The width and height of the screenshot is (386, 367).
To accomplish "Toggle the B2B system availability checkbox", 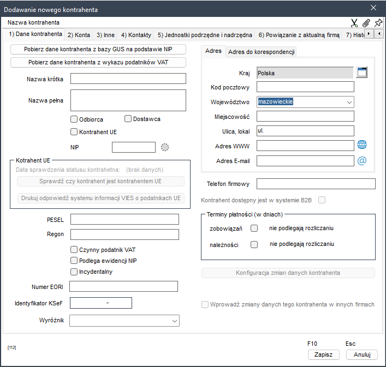I will (x=322, y=200).
